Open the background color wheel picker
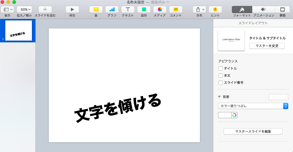The height and width of the screenshot is (152, 293). pyautogui.click(x=234, y=115)
